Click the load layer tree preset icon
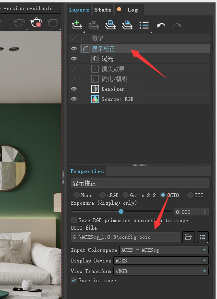The width and height of the screenshot is (217, 299). point(127,25)
